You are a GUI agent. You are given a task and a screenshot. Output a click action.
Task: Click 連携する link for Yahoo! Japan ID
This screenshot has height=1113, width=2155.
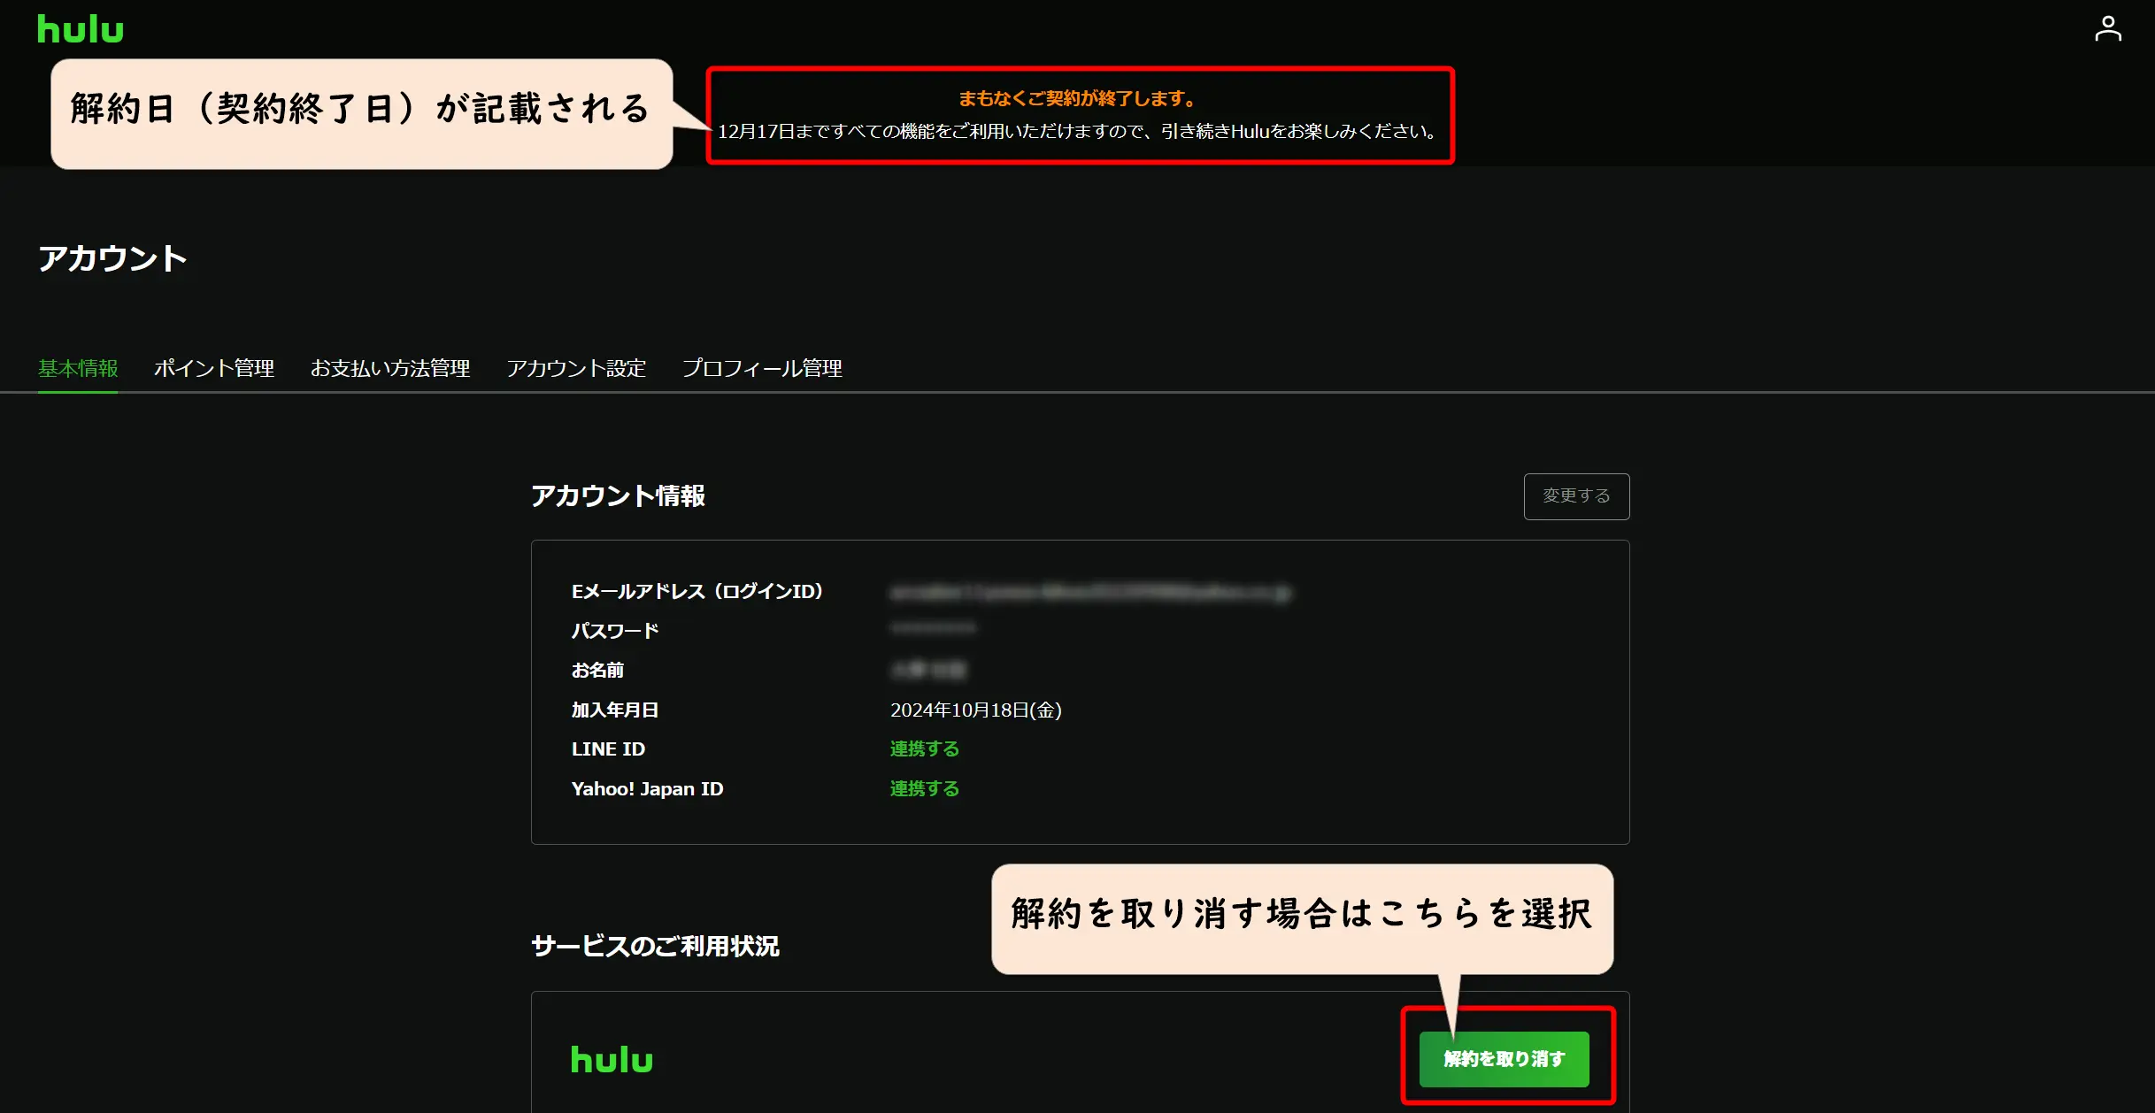tap(924, 788)
